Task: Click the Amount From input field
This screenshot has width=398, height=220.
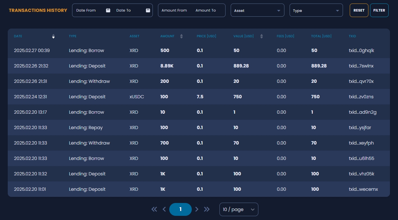Action: 174,10
